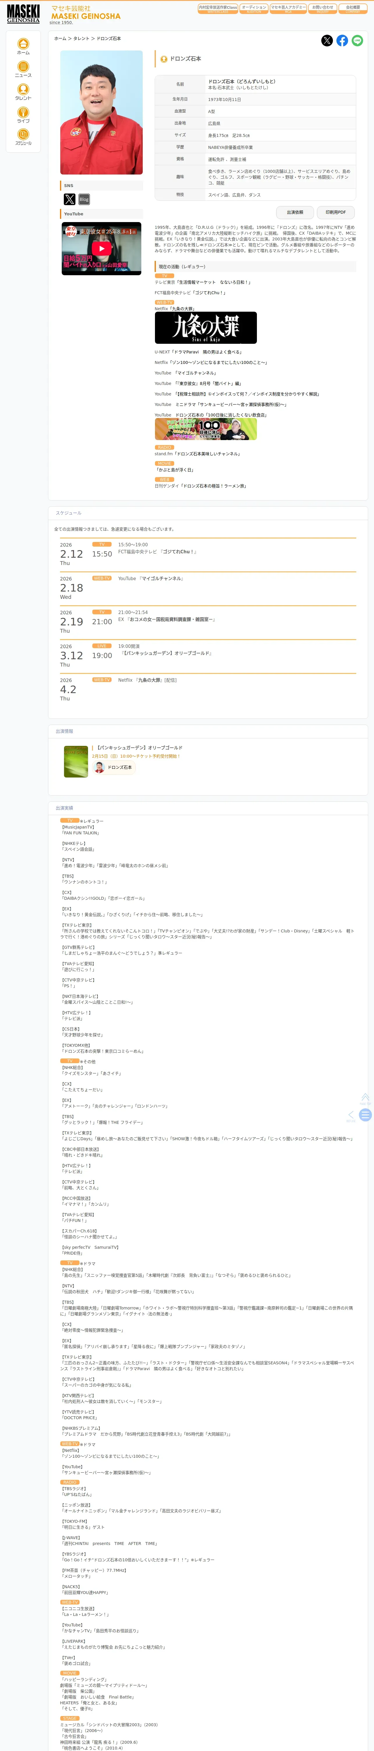The width and height of the screenshot is (374, 1751).
Task: Click the 印刷用PDF button
Action: point(335,212)
